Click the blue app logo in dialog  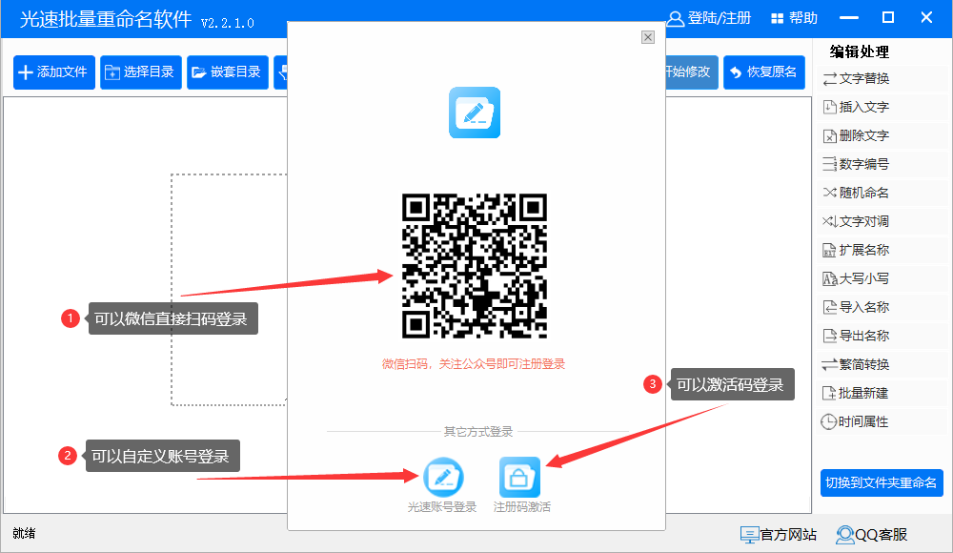[x=475, y=113]
